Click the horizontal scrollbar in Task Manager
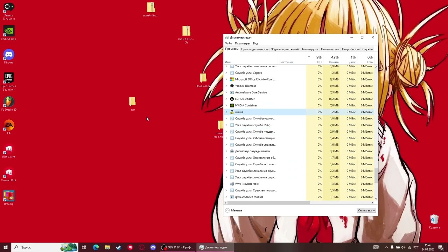448x252 pixels. point(268,203)
